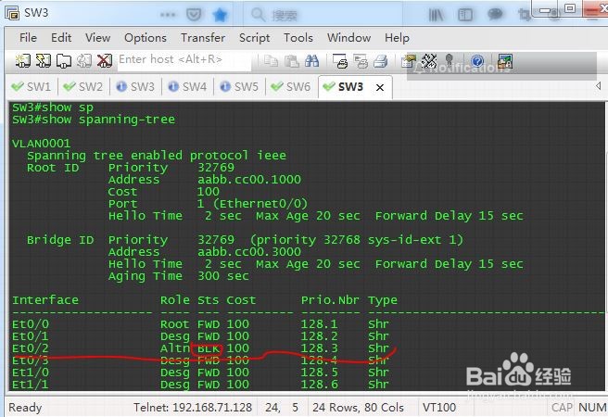Open the Edit menu
The width and height of the screenshot is (608, 417).
pos(61,38)
